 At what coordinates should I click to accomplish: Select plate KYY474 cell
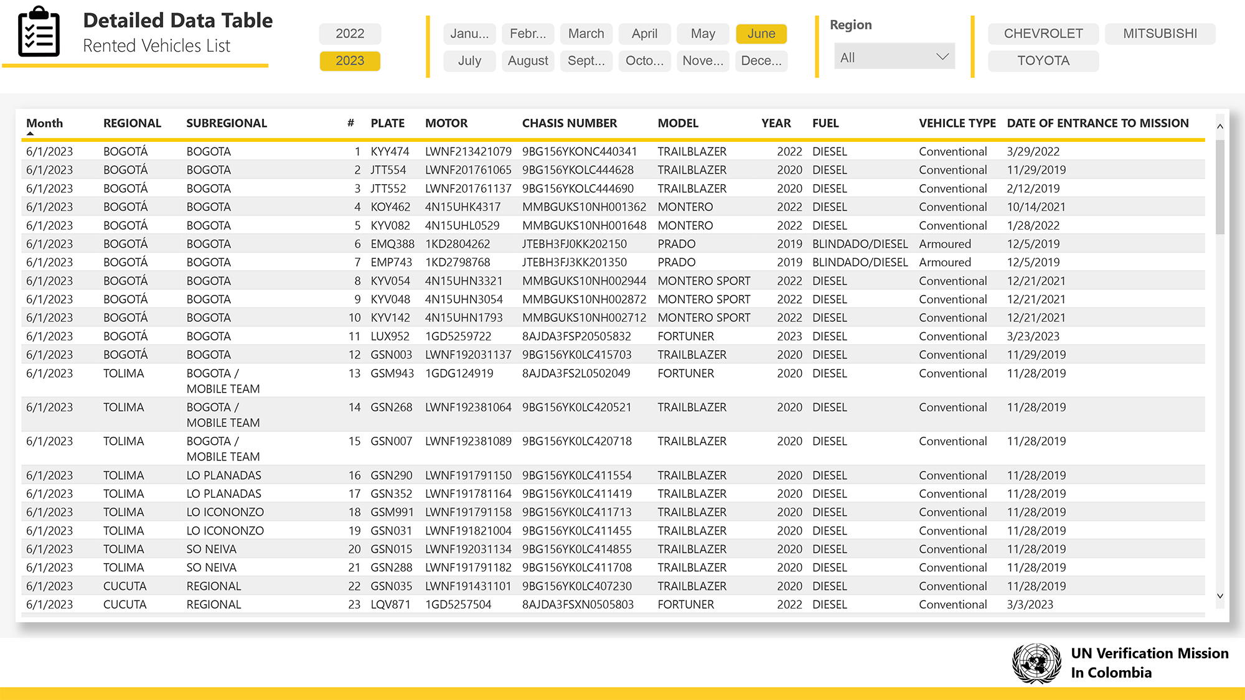pos(390,151)
